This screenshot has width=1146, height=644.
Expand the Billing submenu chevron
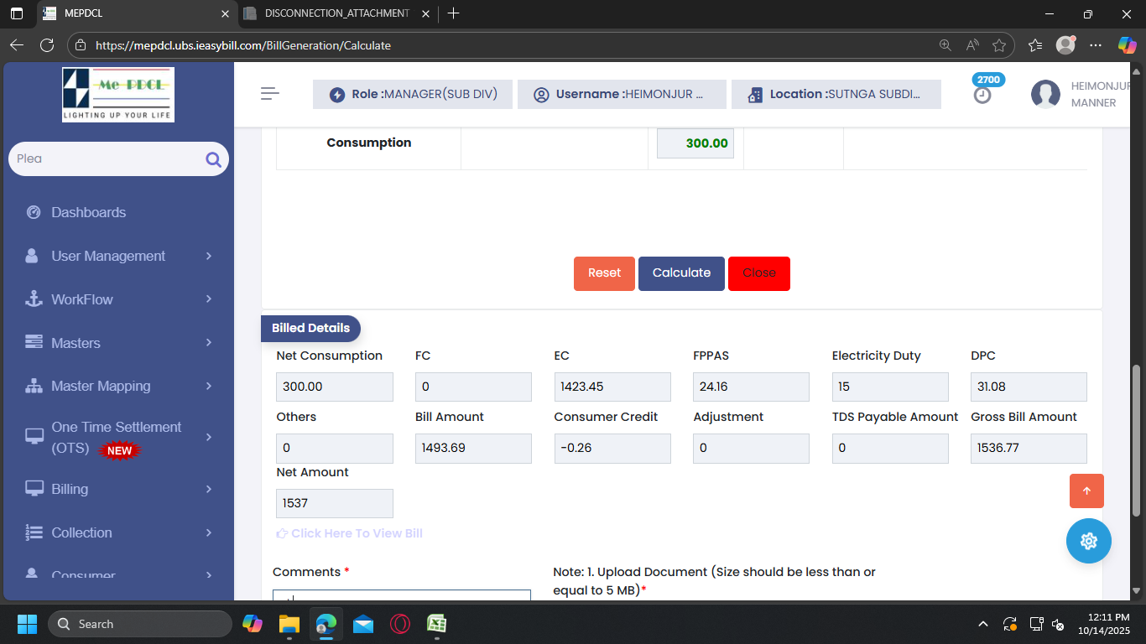tap(209, 489)
